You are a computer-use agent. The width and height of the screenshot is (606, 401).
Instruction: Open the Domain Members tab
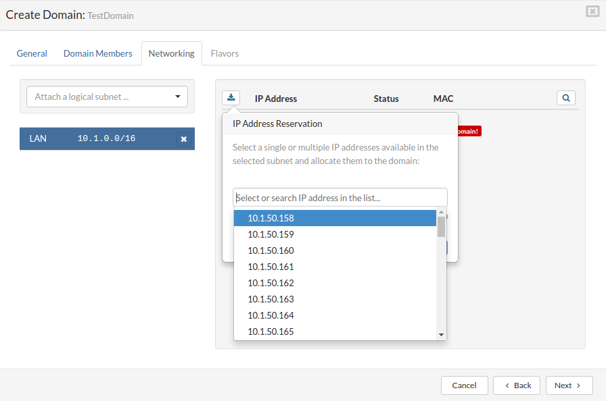[x=98, y=53]
